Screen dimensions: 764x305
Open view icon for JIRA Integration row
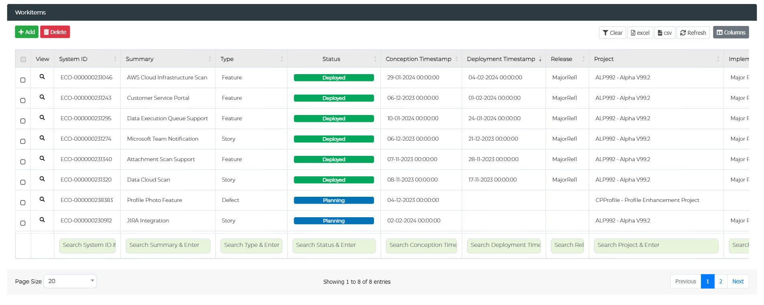pos(42,220)
